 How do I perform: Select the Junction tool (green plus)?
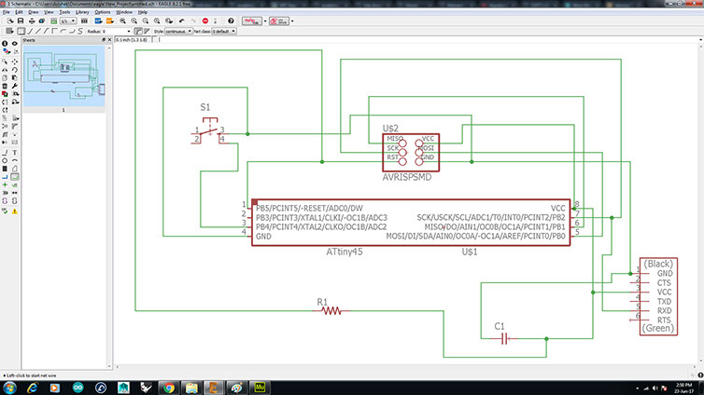tap(5, 185)
